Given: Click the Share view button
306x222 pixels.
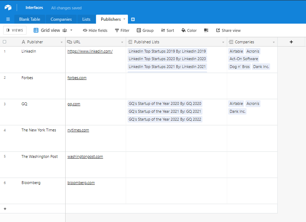Looking at the screenshot, I should click(x=228, y=30).
